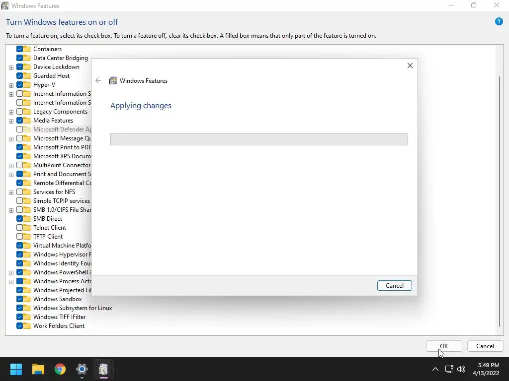Expand the Windows PowerShell node
509x381 pixels.
[11, 273]
